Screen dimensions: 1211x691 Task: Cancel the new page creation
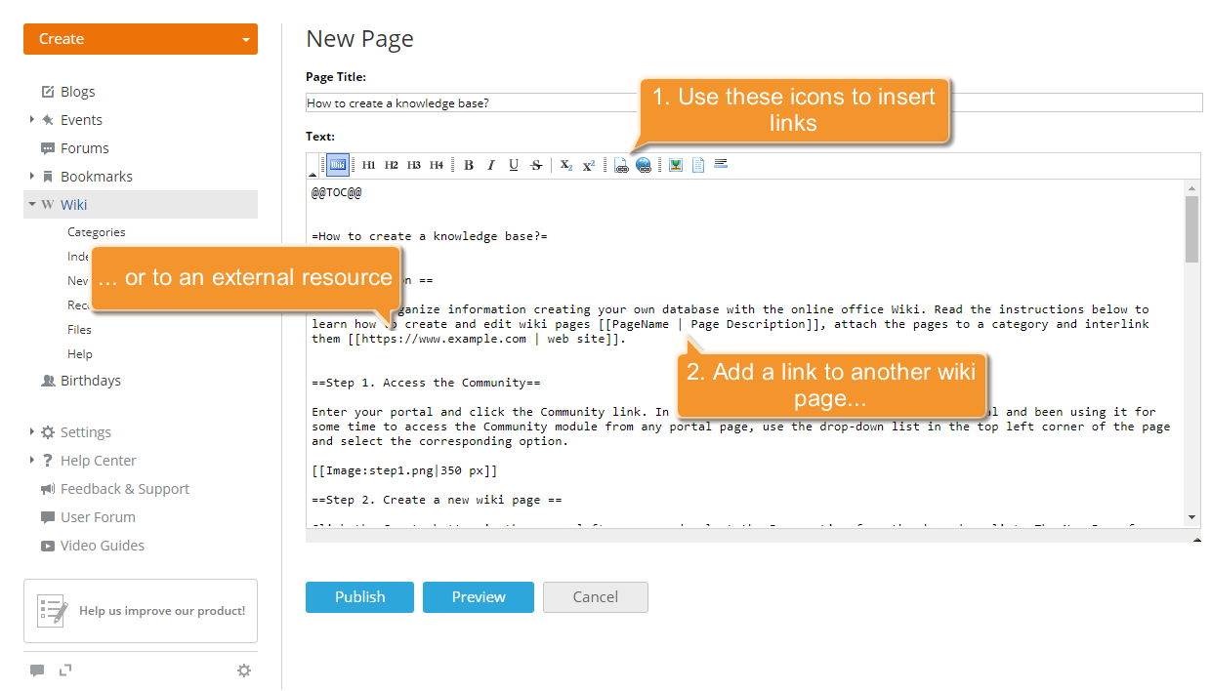coord(596,597)
